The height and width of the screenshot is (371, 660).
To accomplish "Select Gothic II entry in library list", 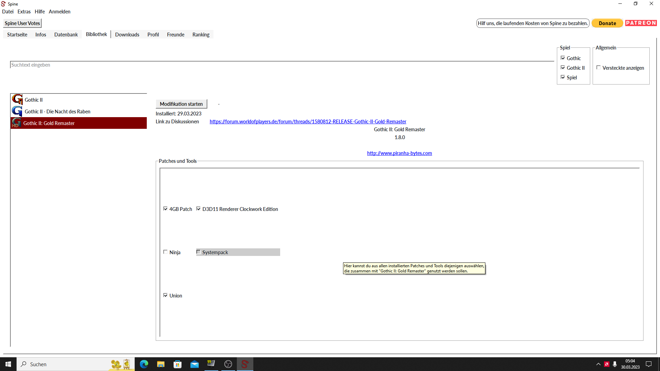I will coord(79,100).
